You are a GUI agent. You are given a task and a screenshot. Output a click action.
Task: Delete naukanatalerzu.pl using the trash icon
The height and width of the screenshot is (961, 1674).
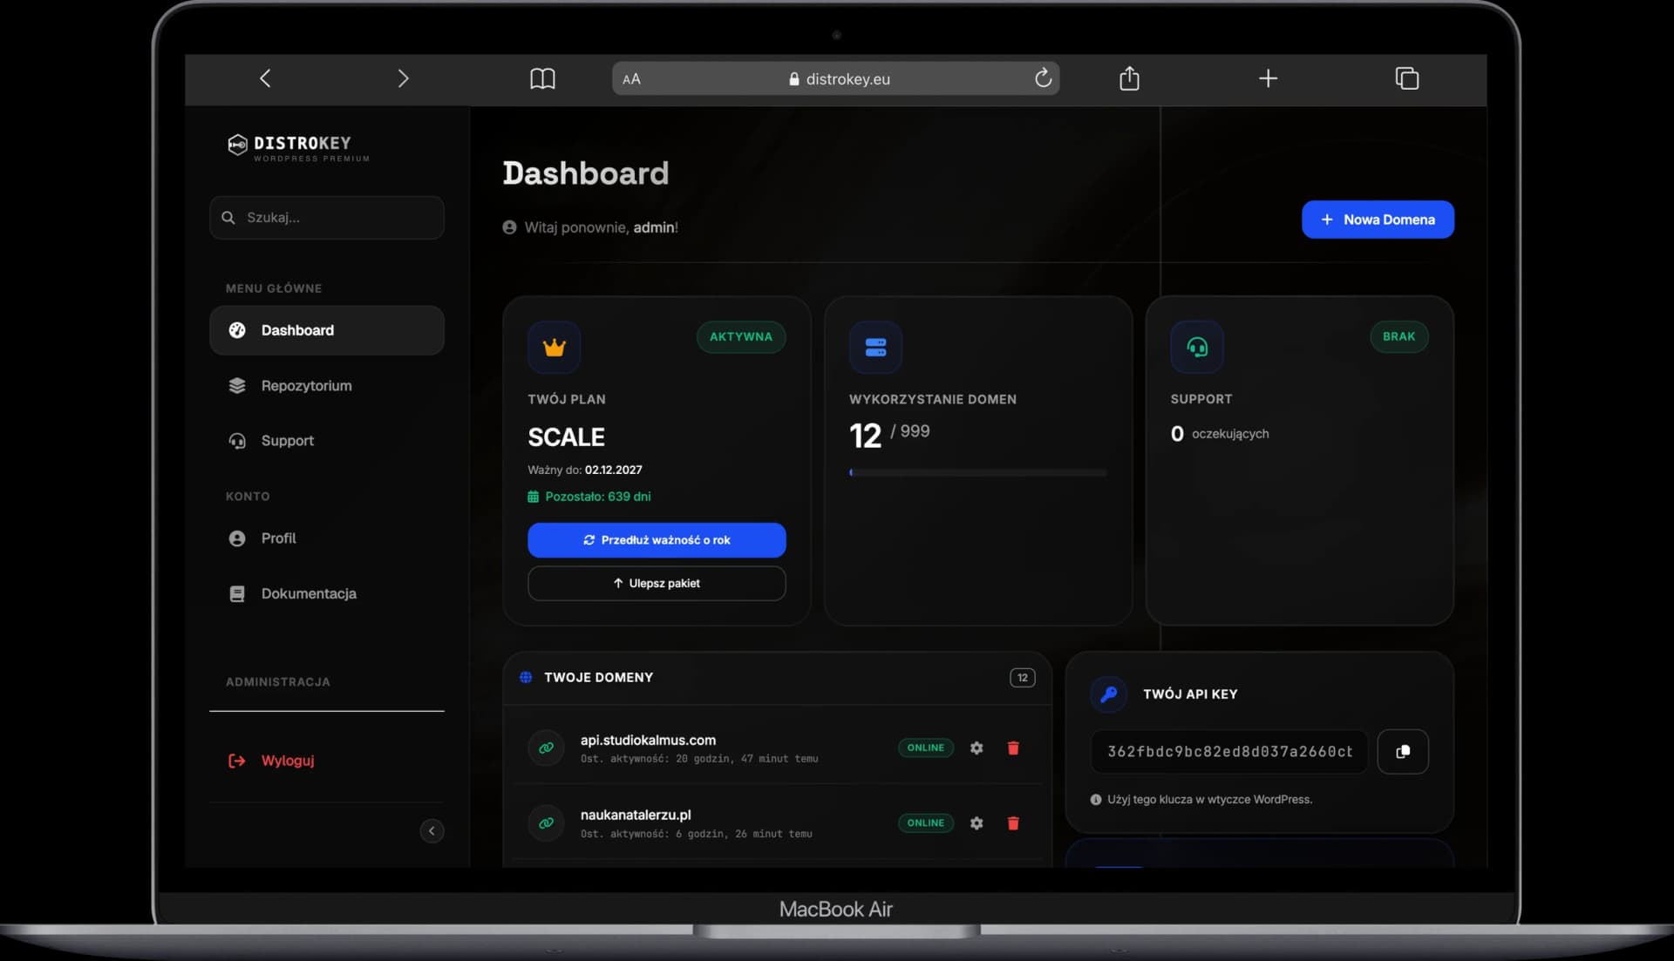coord(1013,822)
